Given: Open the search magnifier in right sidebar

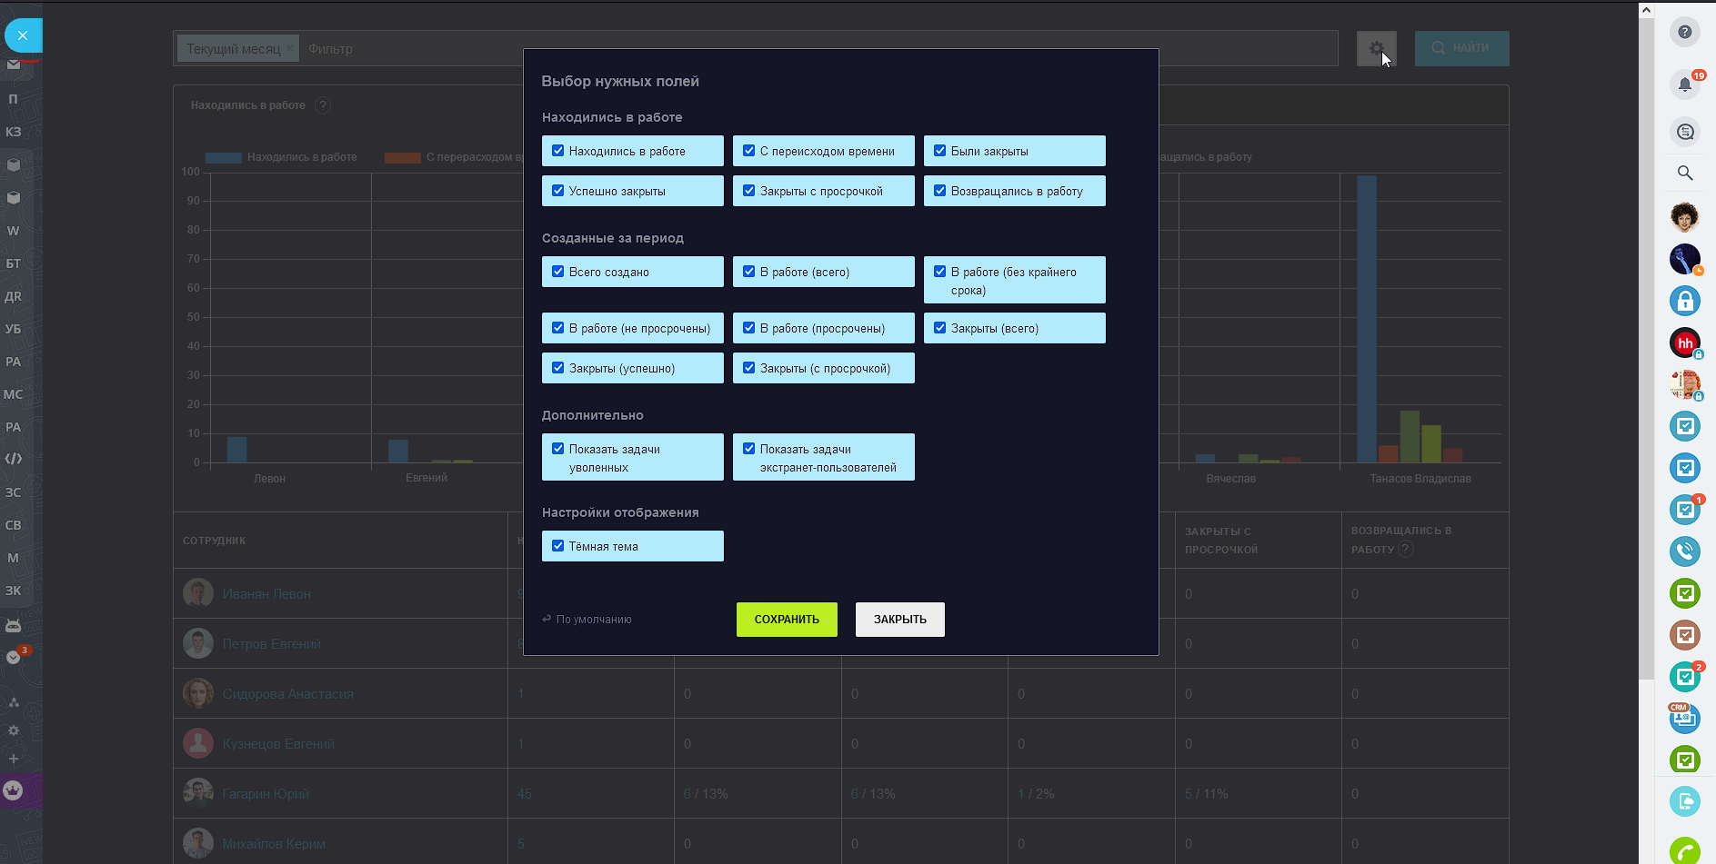Looking at the screenshot, I should (x=1684, y=173).
